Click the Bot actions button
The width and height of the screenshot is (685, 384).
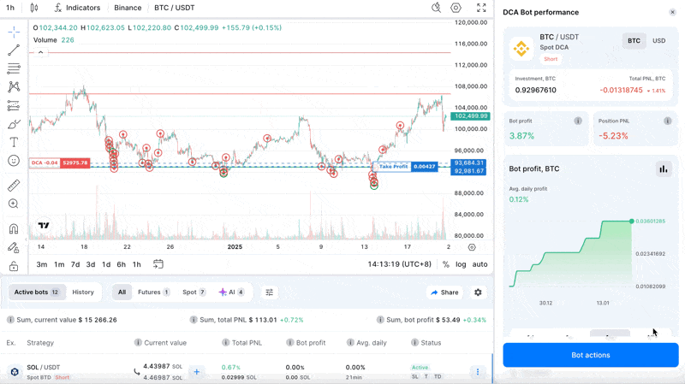pyautogui.click(x=590, y=355)
